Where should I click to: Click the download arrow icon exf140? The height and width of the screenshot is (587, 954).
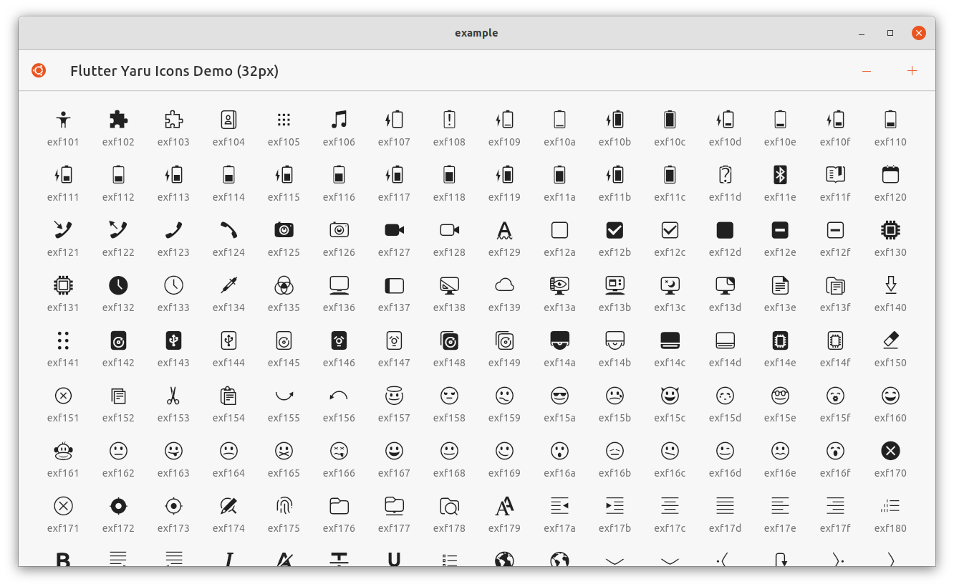(x=890, y=285)
